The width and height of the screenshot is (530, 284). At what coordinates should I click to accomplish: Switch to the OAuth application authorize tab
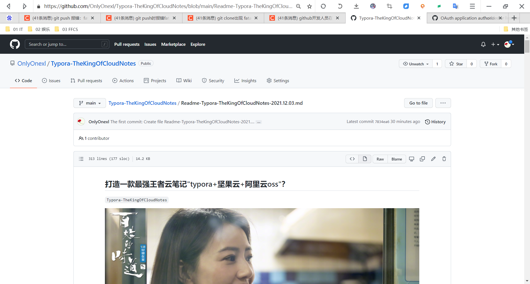468,18
